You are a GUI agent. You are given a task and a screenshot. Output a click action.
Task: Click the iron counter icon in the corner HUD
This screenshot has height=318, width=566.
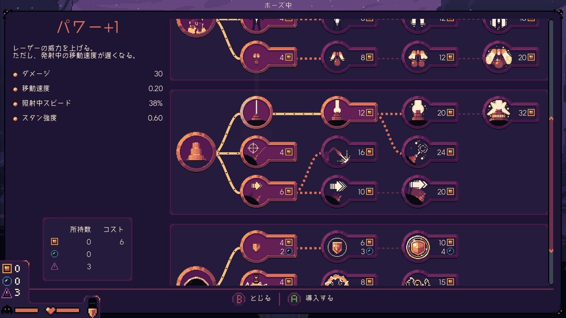pos(7,269)
